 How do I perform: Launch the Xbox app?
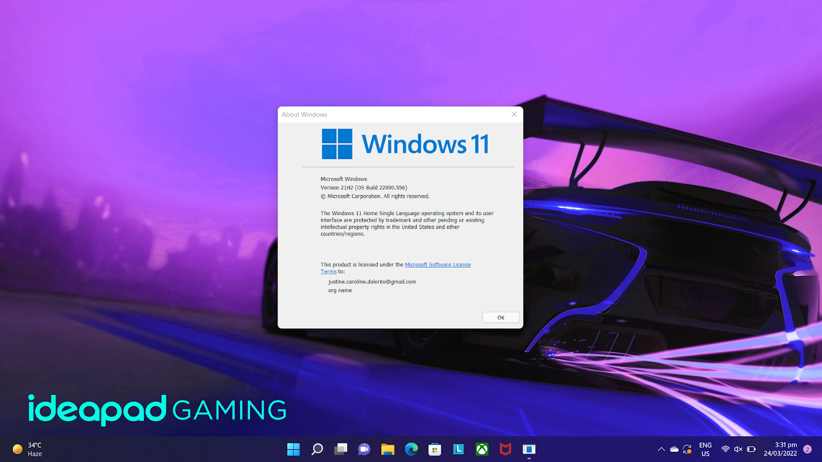coord(482,449)
